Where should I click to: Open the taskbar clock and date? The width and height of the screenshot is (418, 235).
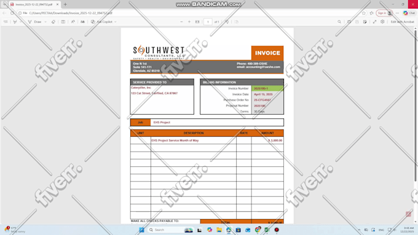click(408, 230)
